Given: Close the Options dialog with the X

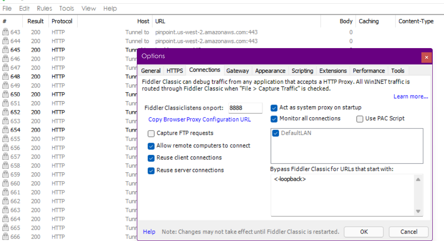Looking at the screenshot, I should (426, 57).
